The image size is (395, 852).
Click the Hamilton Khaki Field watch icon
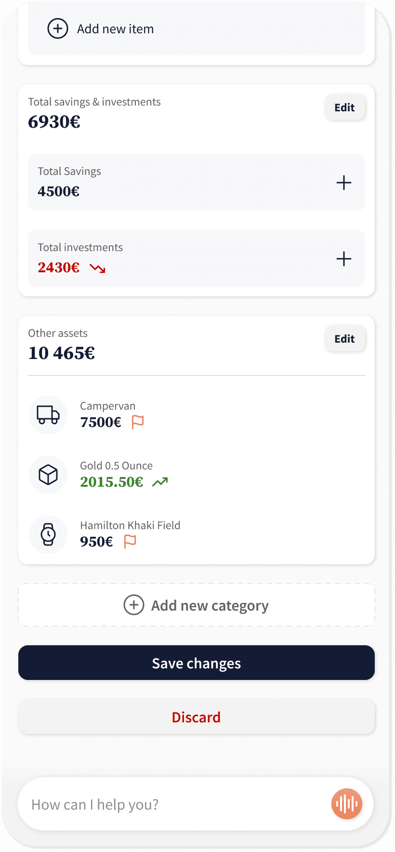pos(48,534)
